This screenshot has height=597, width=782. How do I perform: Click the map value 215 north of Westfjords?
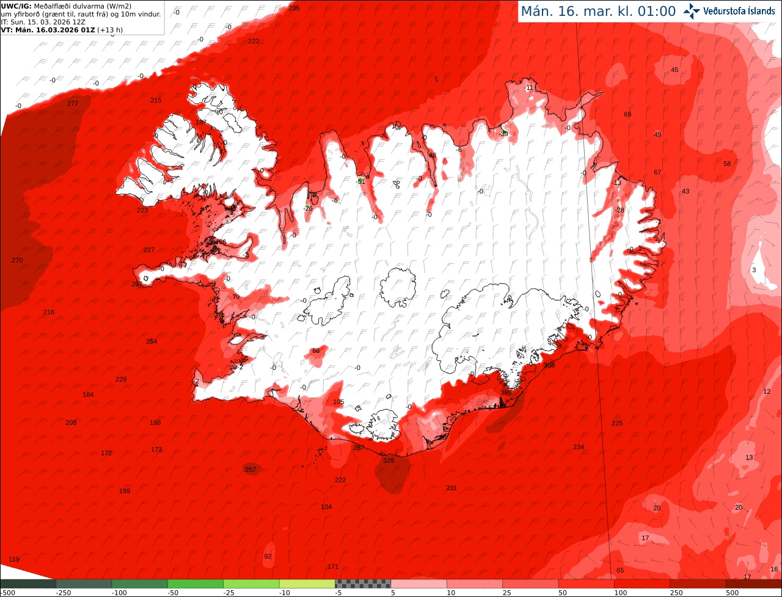tap(156, 100)
